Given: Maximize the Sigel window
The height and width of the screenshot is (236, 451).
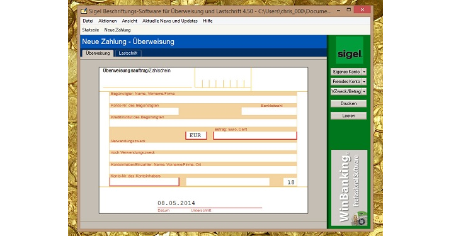Looking at the screenshot, I should point(348,10).
